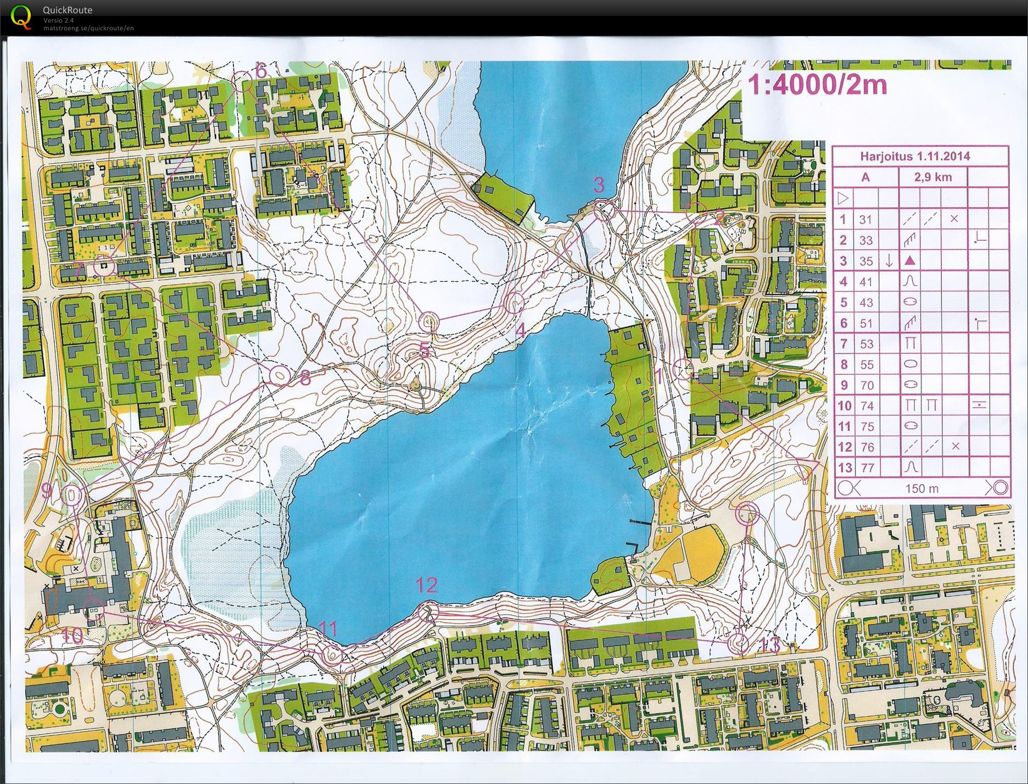
Task: Click the magenta "11" control label on the map
Action: (327, 628)
